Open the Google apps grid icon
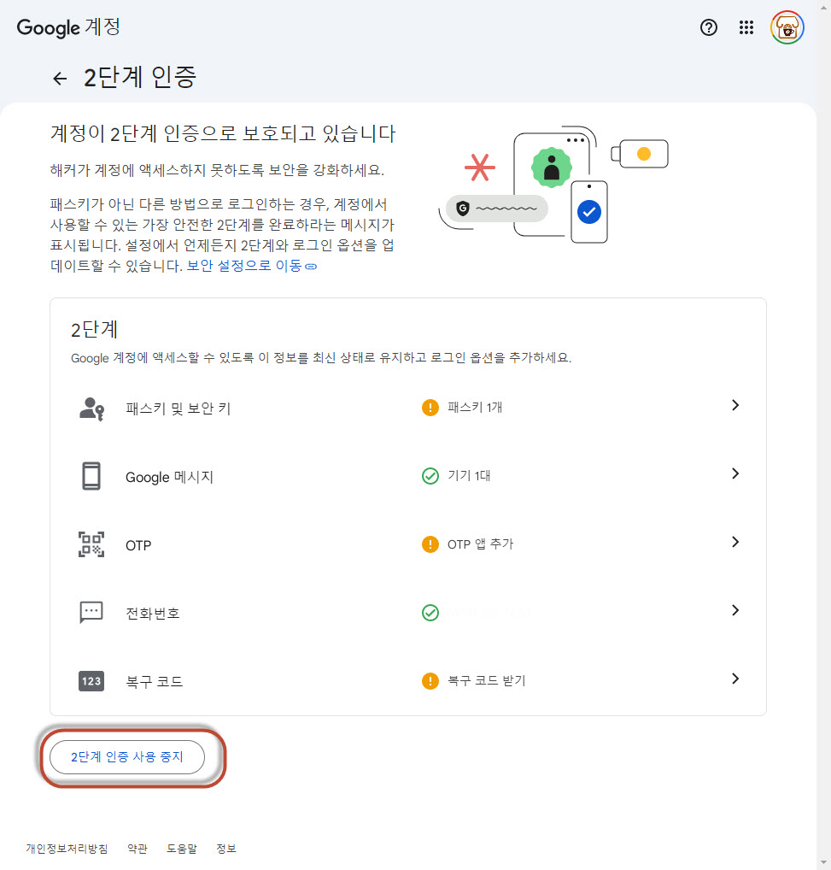 click(746, 27)
